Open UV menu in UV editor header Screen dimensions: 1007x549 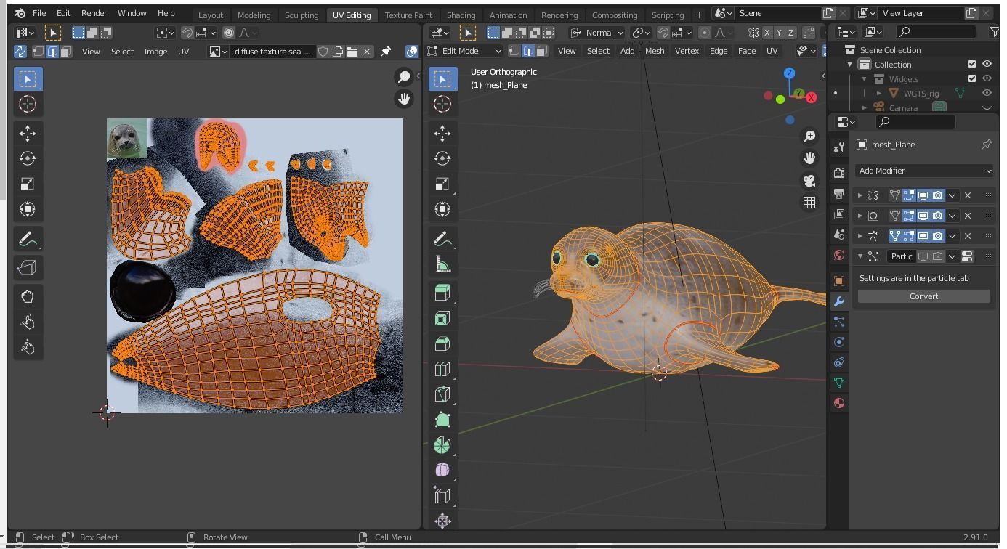183,52
